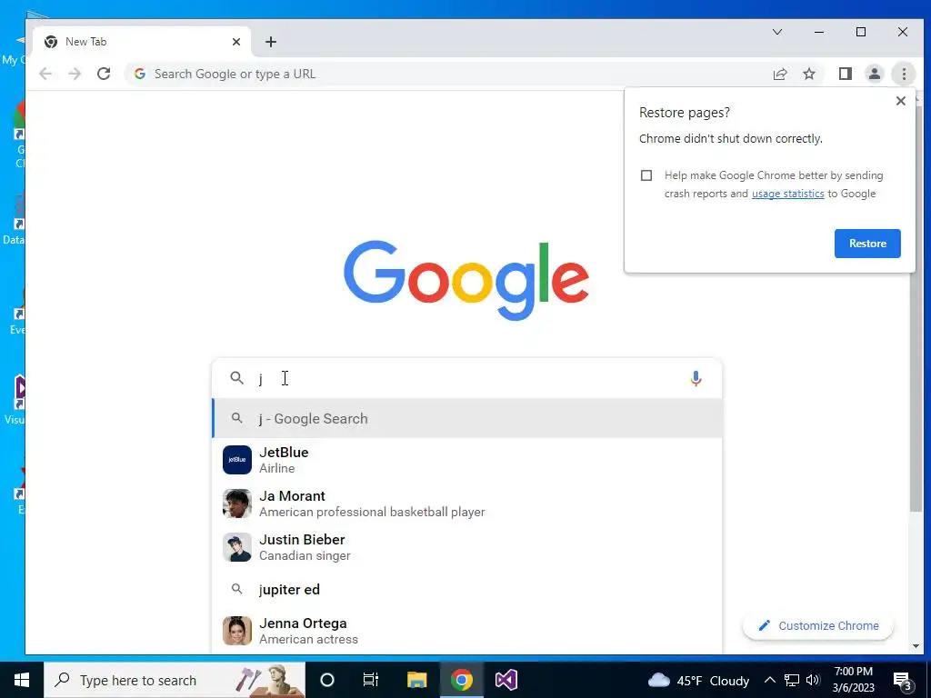Show hidden system tray icons

(769, 680)
